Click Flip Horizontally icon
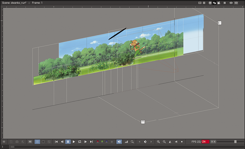Viewport: 245px width, 149px height. point(170,142)
